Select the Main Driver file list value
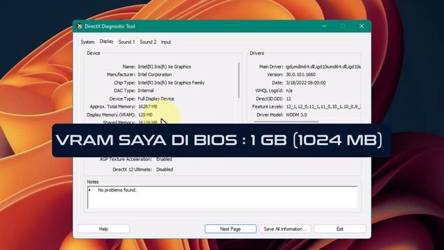 click(x=323, y=67)
